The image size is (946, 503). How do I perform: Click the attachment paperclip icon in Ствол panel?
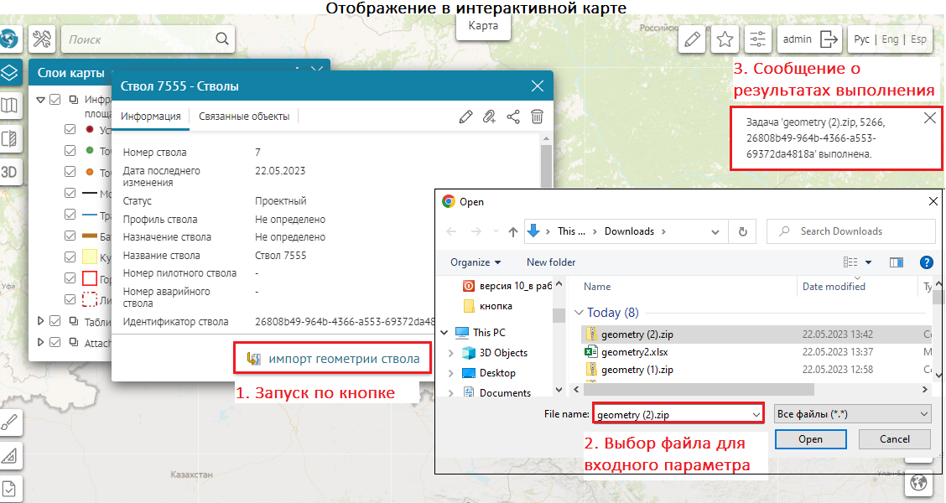point(490,117)
